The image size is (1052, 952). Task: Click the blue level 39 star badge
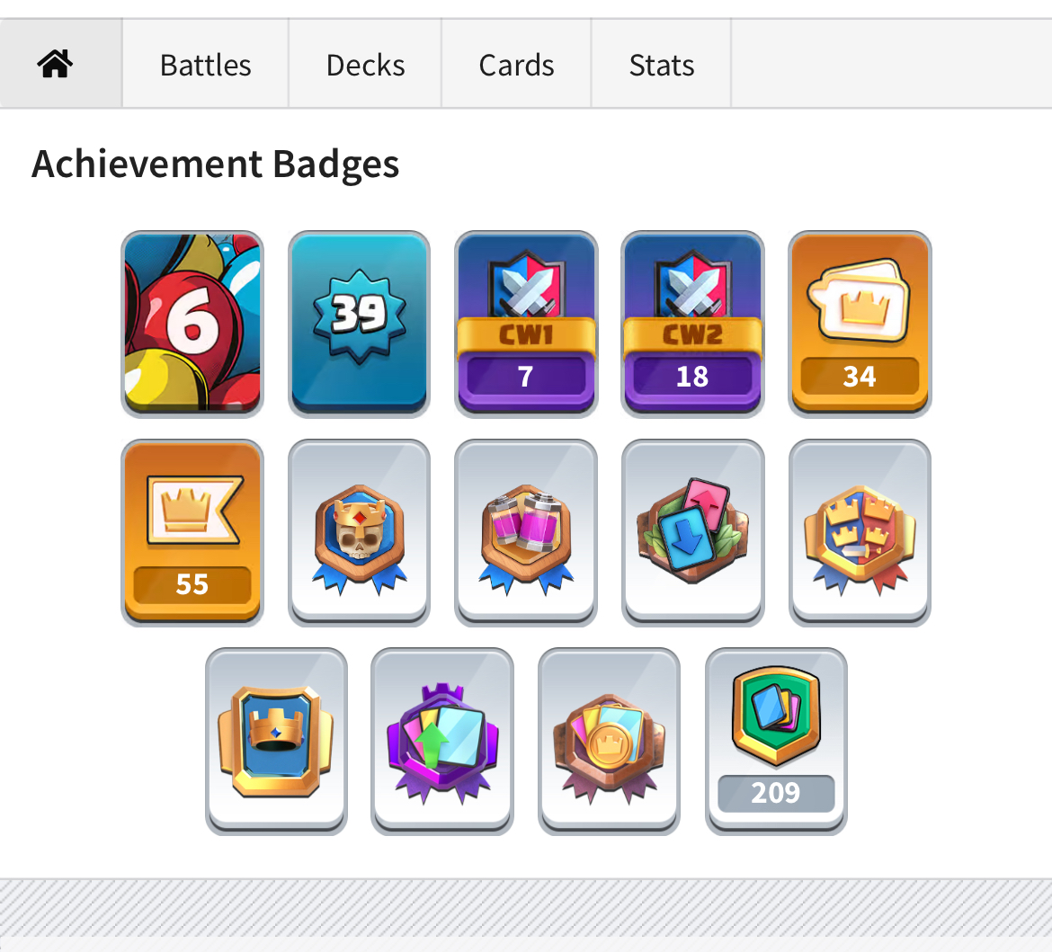(359, 324)
